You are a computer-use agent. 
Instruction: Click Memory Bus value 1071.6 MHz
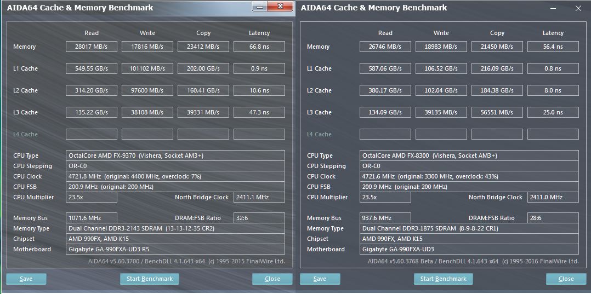(x=92, y=218)
